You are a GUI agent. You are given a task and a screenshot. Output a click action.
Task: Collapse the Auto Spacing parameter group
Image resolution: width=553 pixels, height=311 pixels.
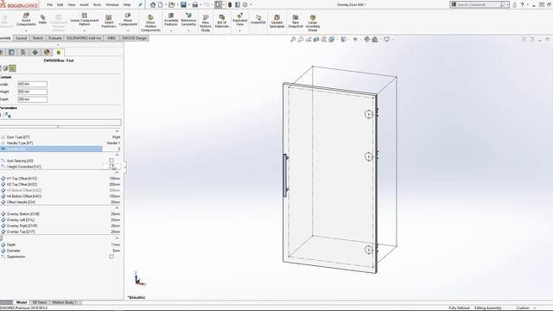118,155
